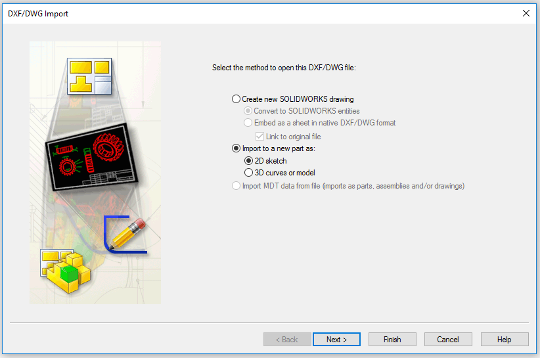The width and height of the screenshot is (540, 358).
Task: Click the 'Select the method to open this DXF/DWG file:' text
Action: click(x=284, y=68)
